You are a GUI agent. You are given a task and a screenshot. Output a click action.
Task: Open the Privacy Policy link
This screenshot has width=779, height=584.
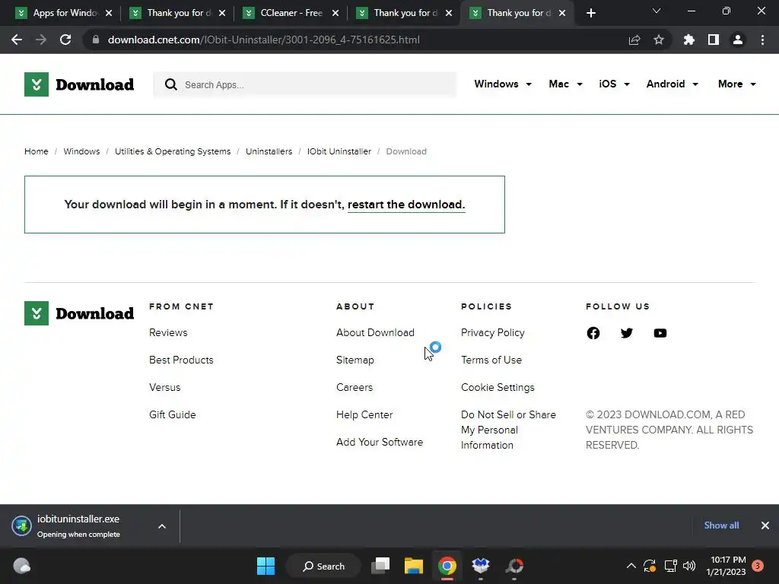pyautogui.click(x=493, y=333)
